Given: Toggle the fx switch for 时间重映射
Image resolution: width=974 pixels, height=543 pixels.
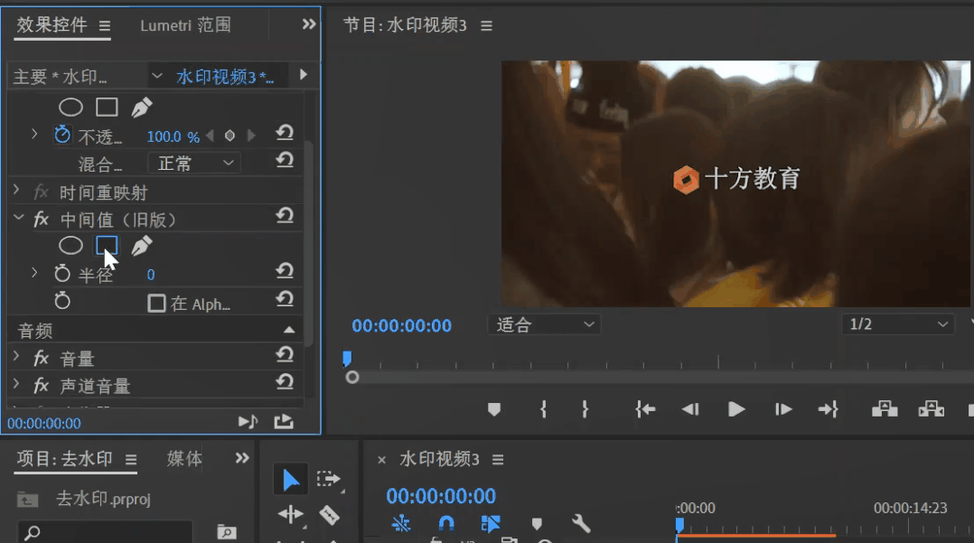Looking at the screenshot, I should pyautogui.click(x=41, y=192).
